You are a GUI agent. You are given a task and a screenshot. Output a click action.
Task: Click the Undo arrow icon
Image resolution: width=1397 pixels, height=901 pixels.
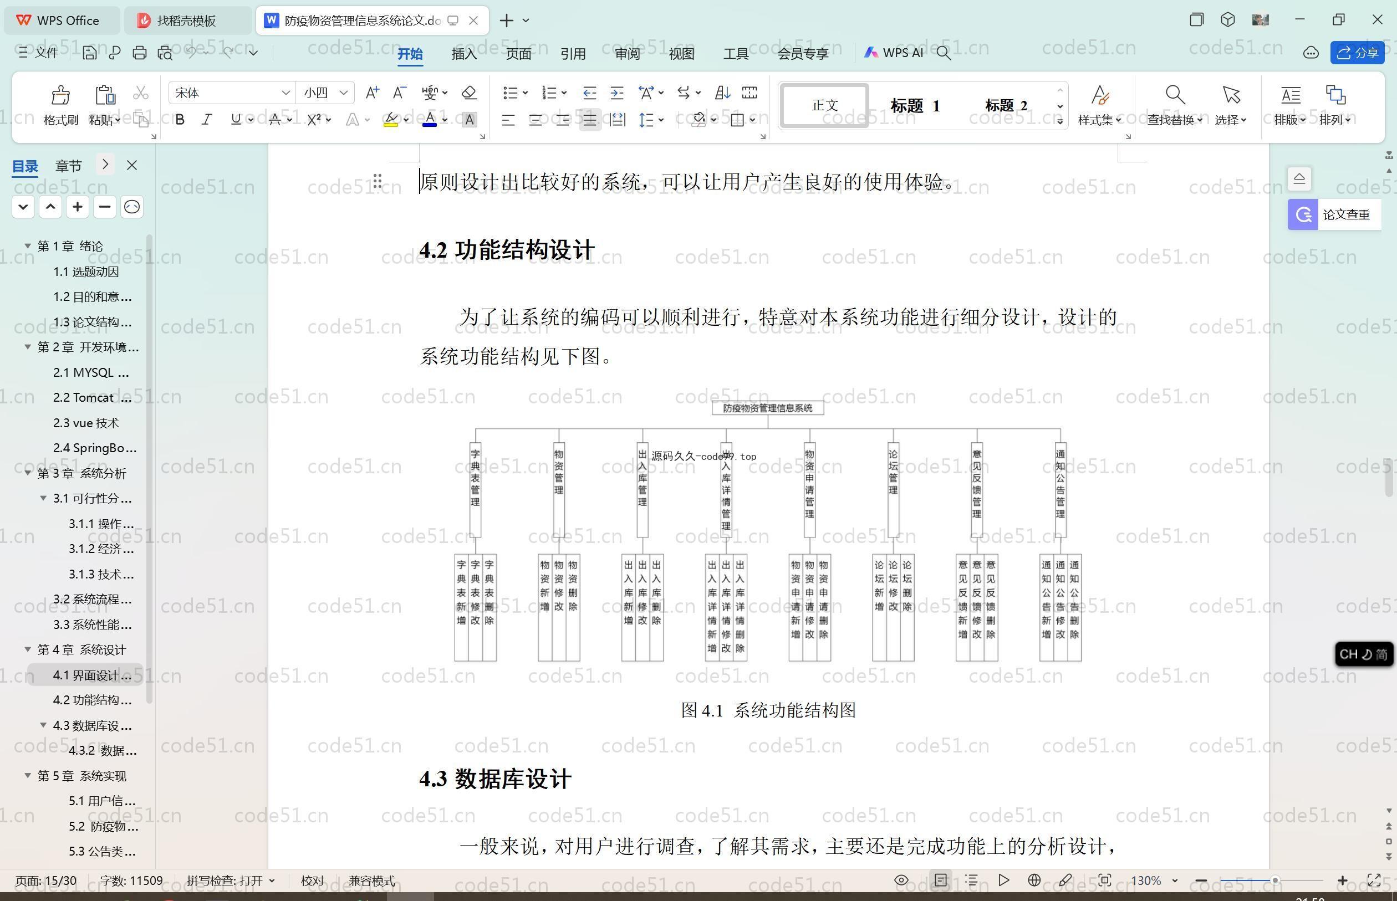point(191,52)
